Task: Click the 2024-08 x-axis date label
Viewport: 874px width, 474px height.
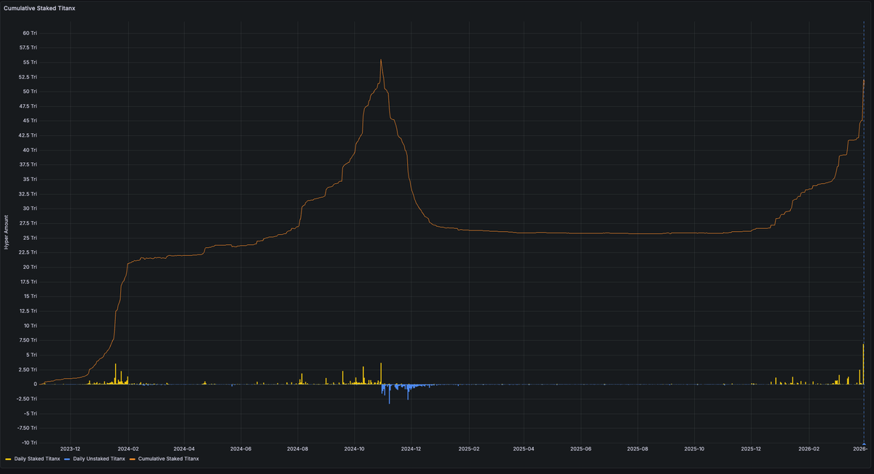Action: coord(298,450)
